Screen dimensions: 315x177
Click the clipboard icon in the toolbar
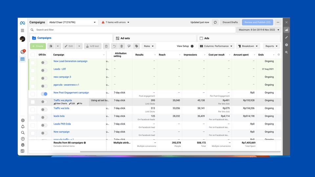pos(106,46)
